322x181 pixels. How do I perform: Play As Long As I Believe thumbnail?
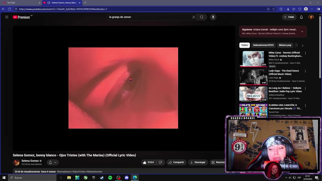(253, 94)
